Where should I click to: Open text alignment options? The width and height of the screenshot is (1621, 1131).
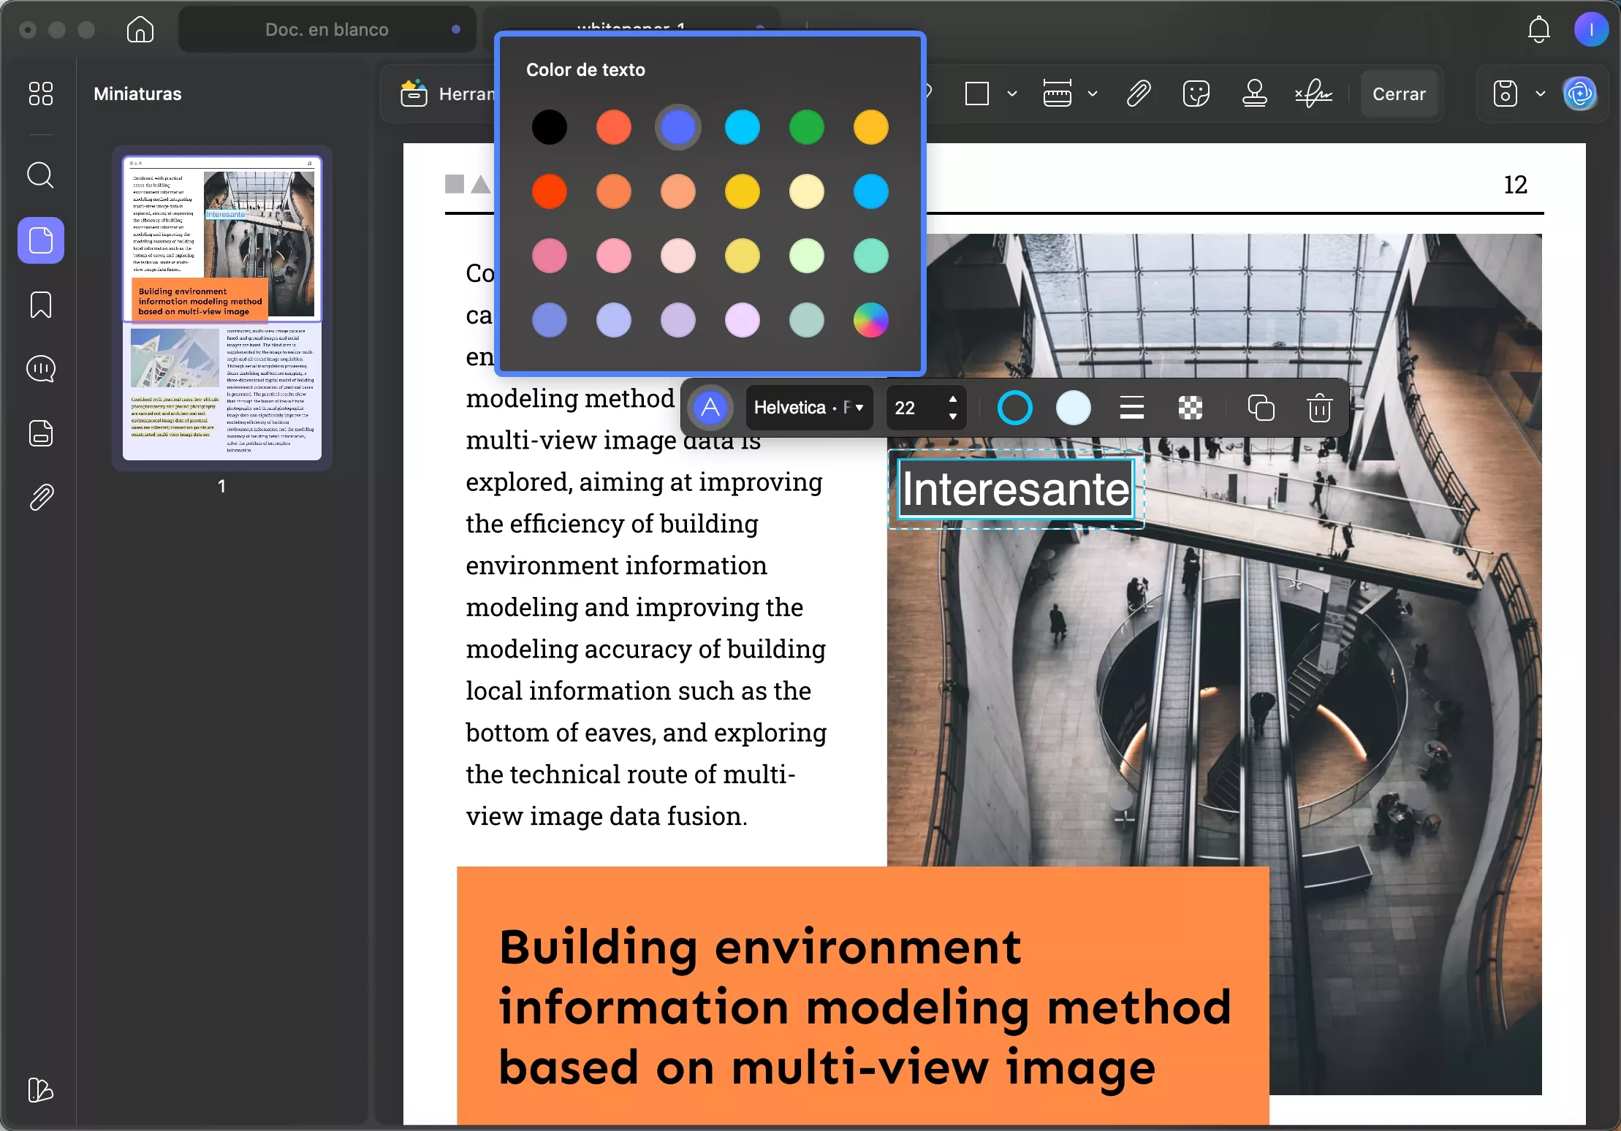(x=1132, y=408)
